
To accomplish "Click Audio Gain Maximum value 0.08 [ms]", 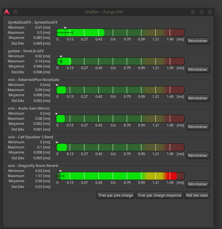I will click(43, 118).
